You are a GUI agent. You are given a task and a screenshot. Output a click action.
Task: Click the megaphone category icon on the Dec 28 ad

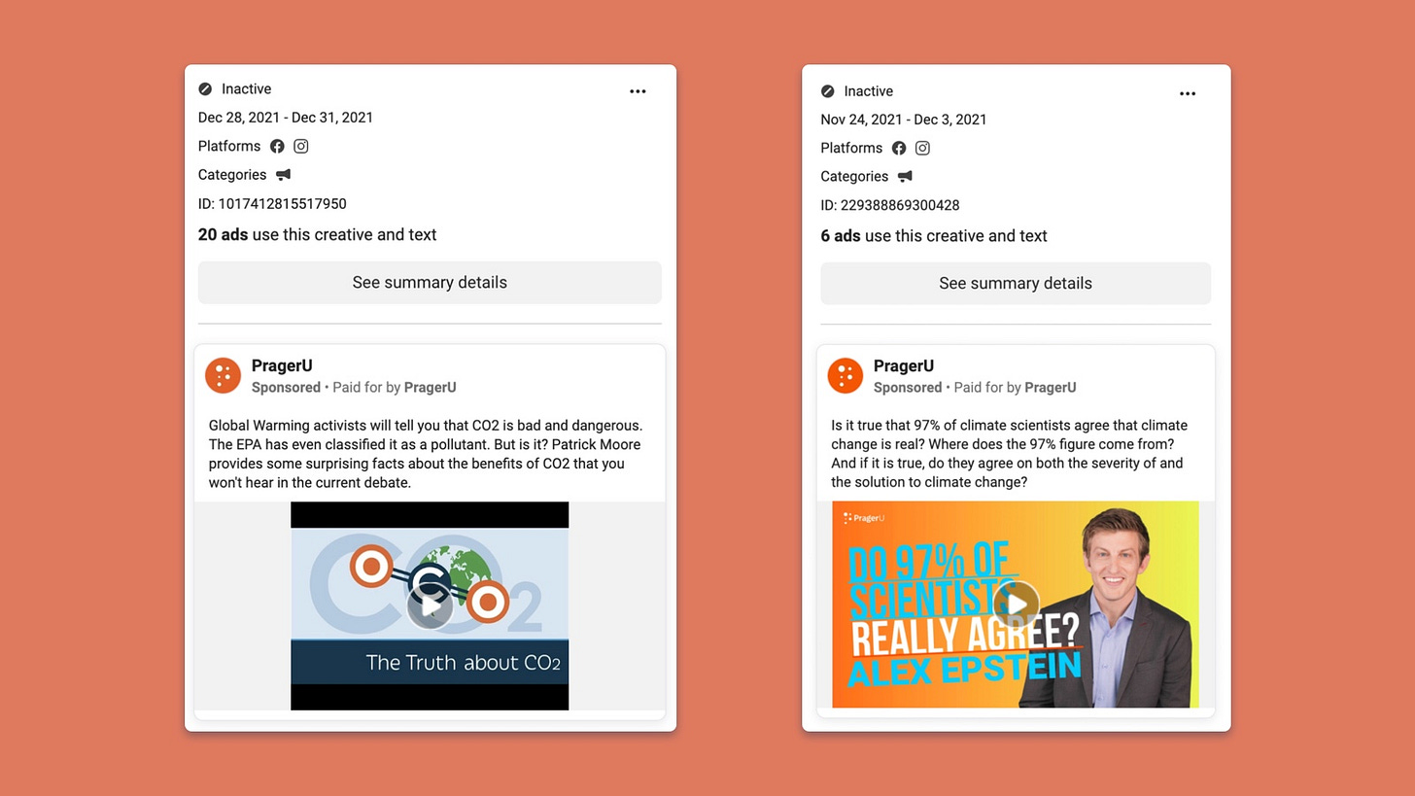(x=283, y=175)
